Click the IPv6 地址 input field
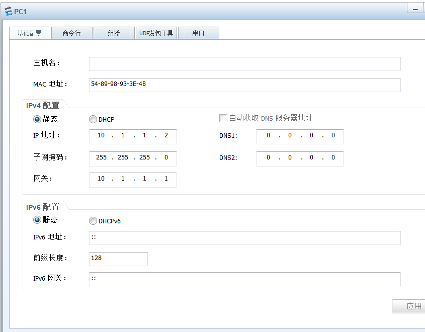The height and width of the screenshot is (332, 425). [x=245, y=238]
